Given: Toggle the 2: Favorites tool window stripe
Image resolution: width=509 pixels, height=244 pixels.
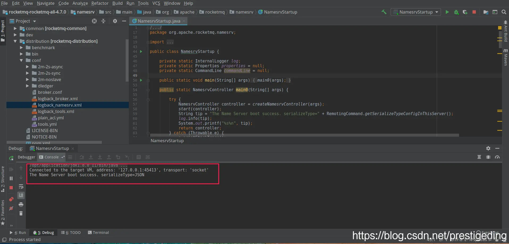Looking at the screenshot, I should 3,213.
